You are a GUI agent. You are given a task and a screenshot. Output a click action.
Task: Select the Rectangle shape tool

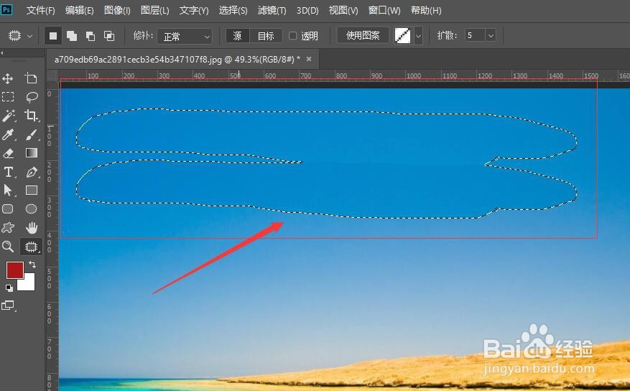pos(32,190)
